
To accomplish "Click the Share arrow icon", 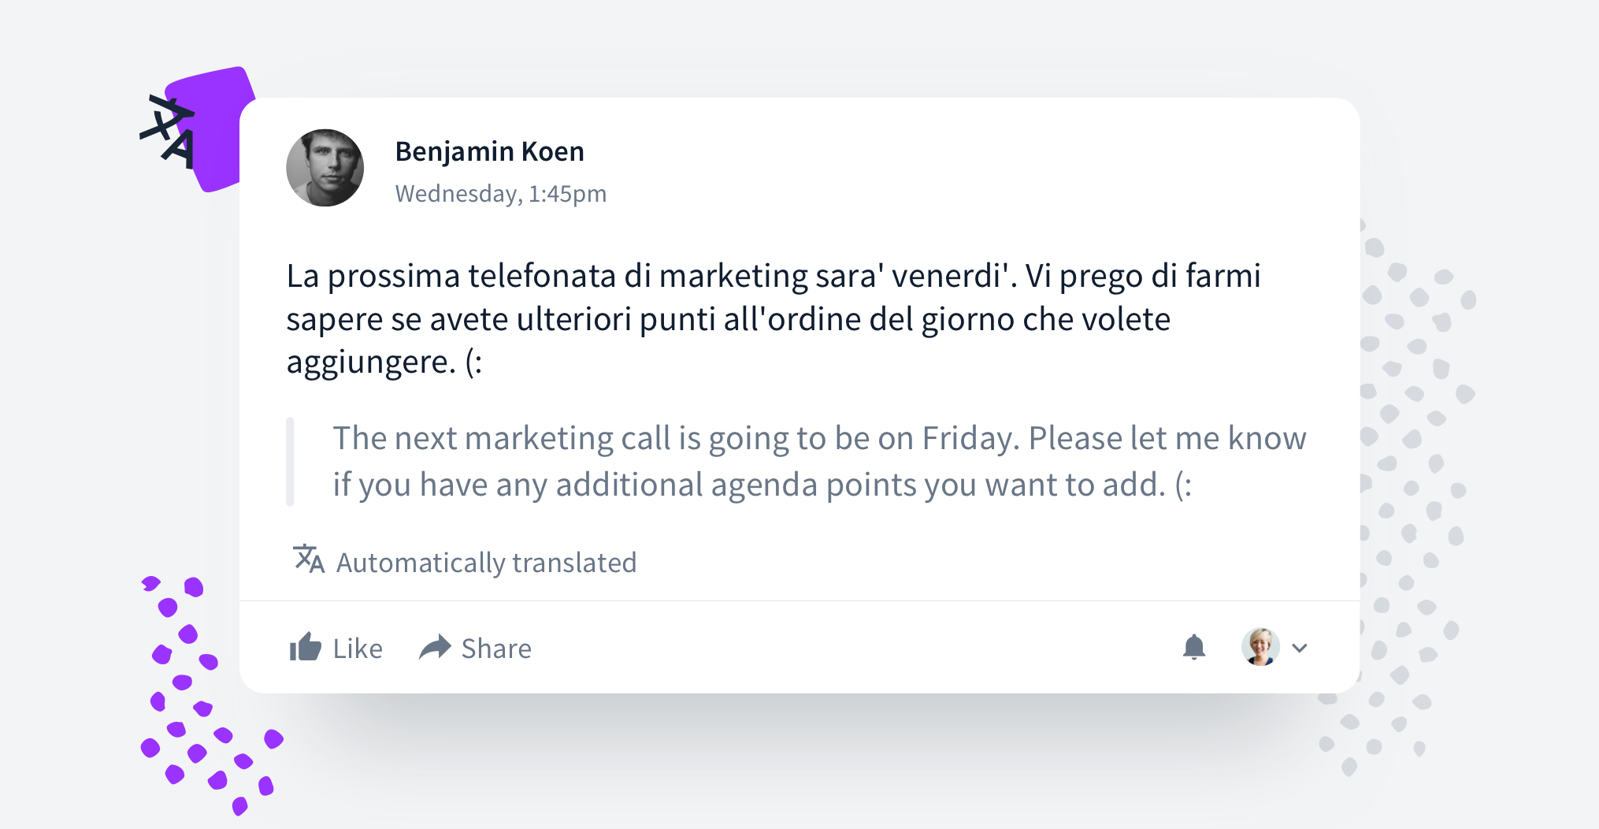I will [435, 647].
